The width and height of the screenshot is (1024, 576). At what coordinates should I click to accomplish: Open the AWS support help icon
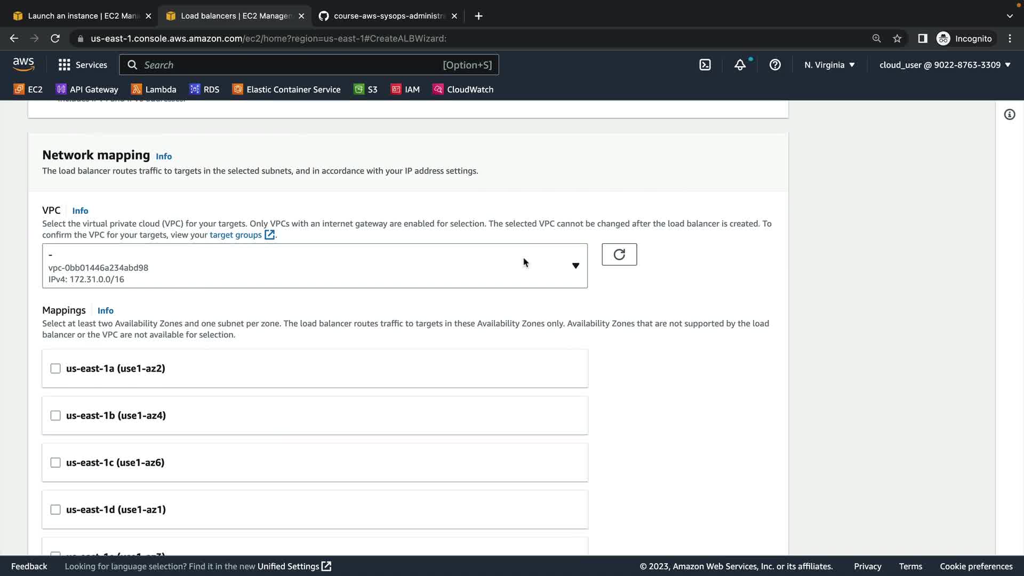(775, 65)
